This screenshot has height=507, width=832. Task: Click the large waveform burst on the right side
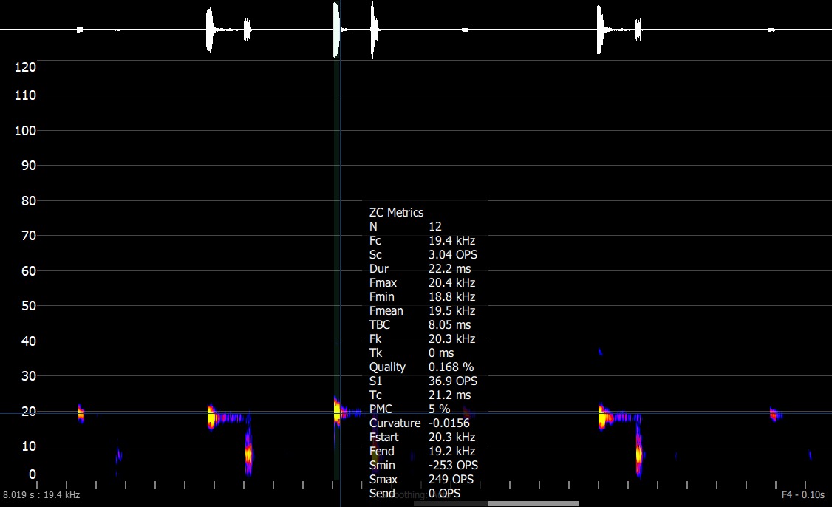599,30
